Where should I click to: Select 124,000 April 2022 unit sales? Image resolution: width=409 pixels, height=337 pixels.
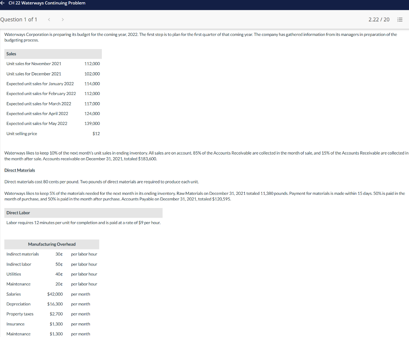[x=92, y=114]
